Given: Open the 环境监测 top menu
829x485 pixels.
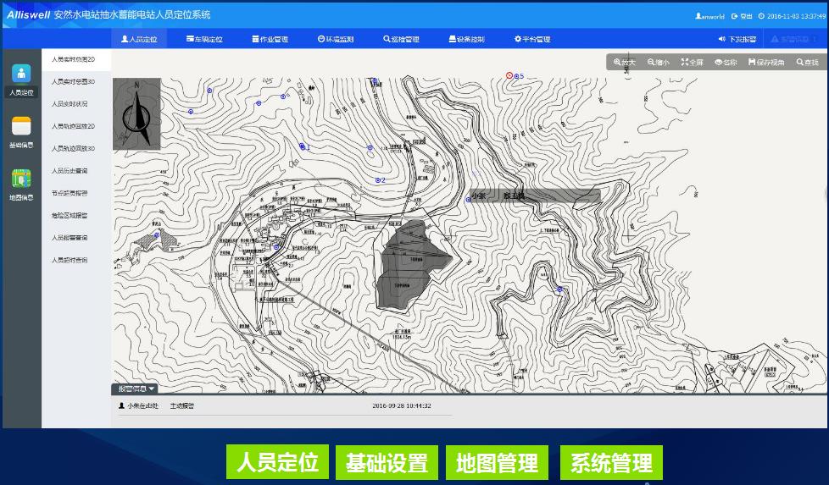Looking at the screenshot, I should point(336,39).
